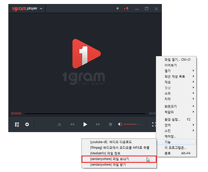Maximize the 1gram player window
The width and height of the screenshot is (208, 172).
(146, 8)
